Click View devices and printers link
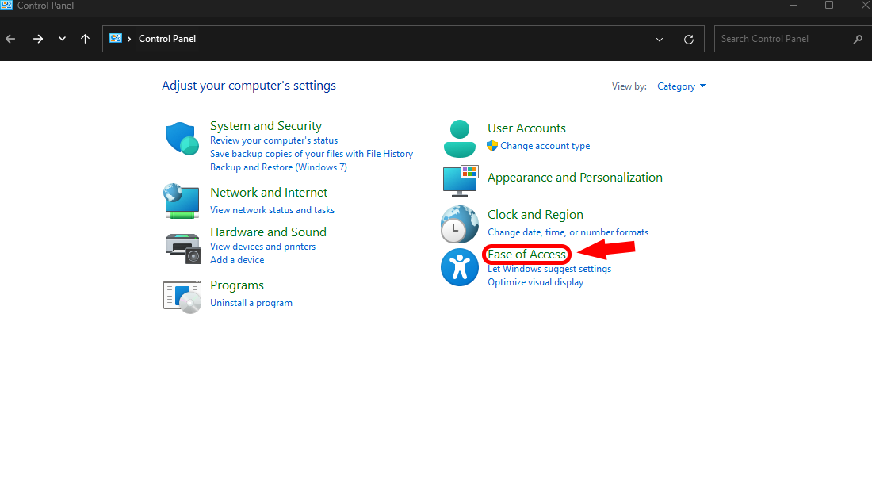Screen dimensions: 872x490 (262, 247)
